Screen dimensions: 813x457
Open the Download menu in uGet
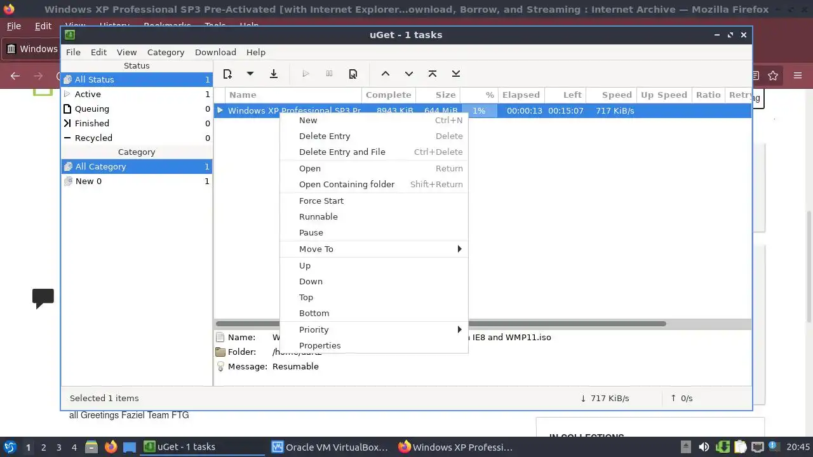[215, 52]
